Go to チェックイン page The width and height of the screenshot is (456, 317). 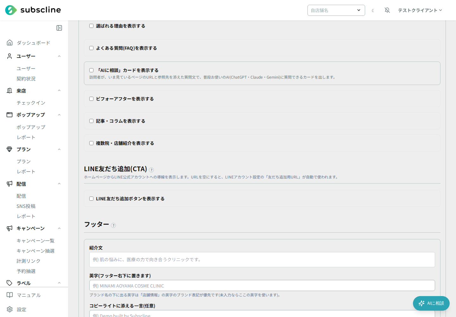coord(31,103)
